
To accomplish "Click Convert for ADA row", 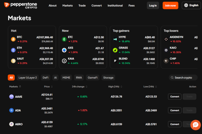I will [175, 110].
